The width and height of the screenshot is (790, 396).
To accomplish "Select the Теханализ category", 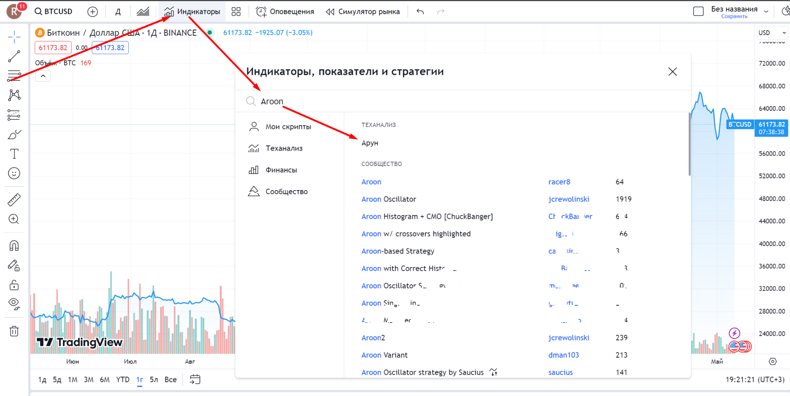I will (284, 148).
